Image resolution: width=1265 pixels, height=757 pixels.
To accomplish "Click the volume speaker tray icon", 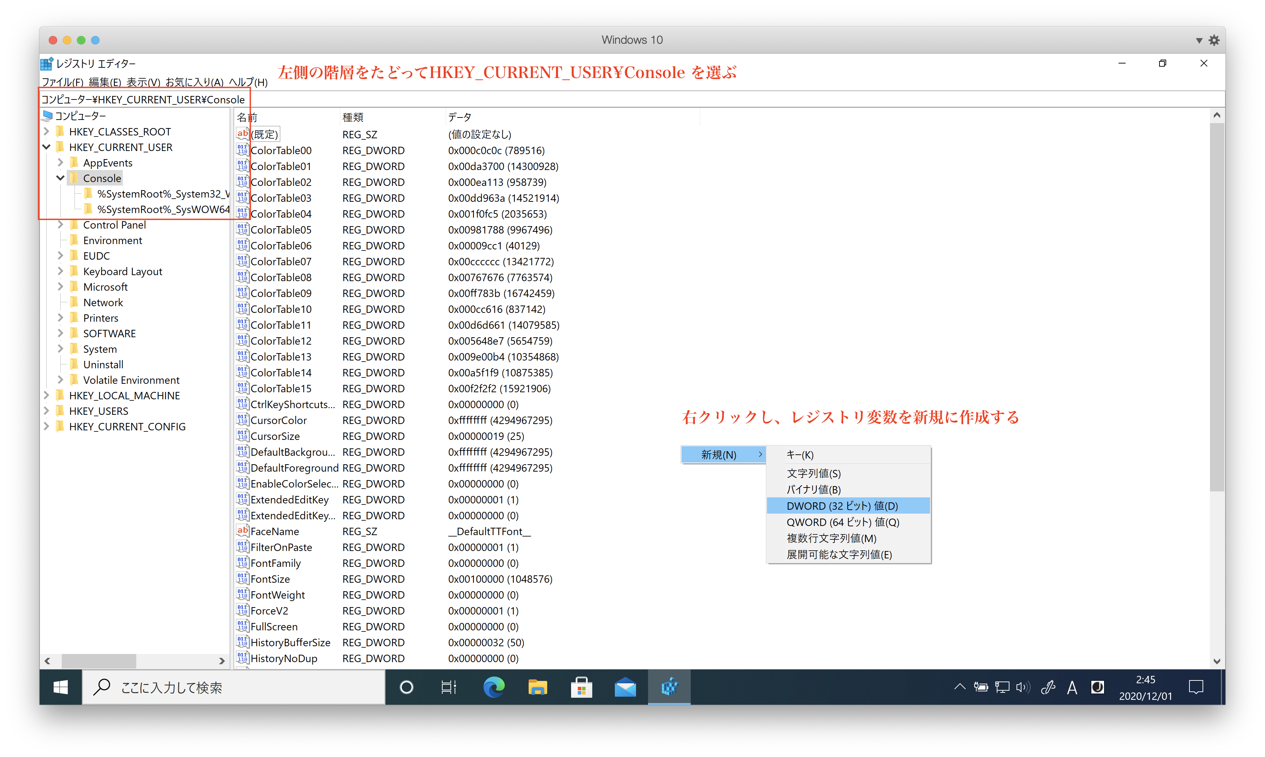I will (x=1023, y=688).
